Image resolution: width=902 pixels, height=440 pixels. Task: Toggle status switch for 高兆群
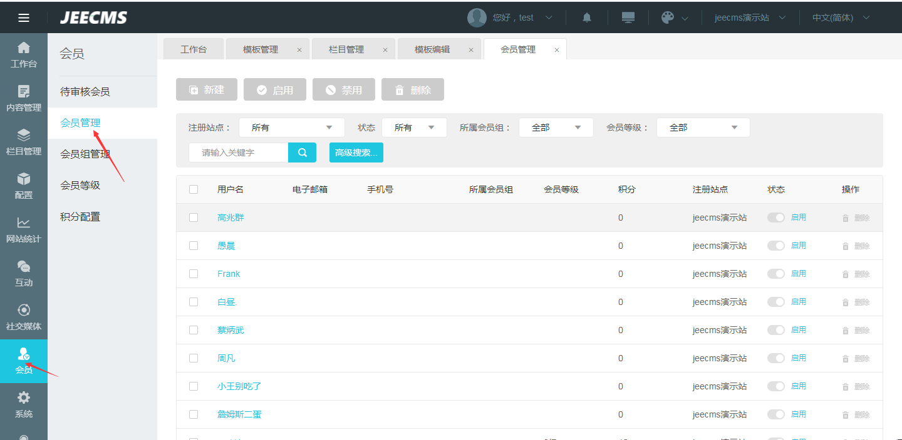click(776, 217)
